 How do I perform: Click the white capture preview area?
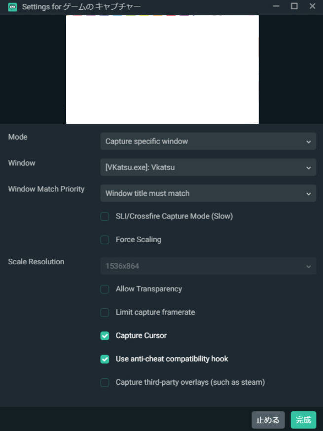(x=163, y=69)
